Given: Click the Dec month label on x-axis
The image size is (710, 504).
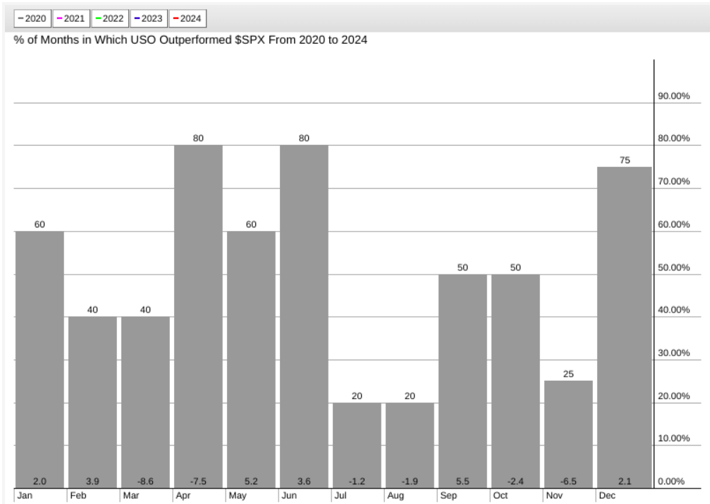Looking at the screenshot, I should [x=606, y=496].
